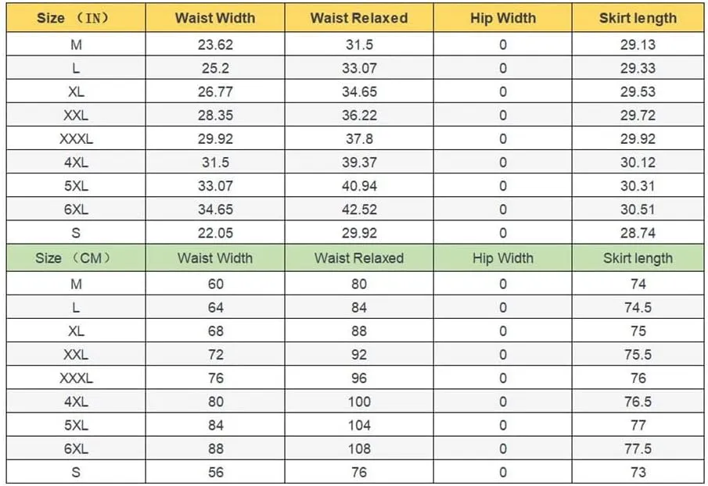Click the 6XL size in CM table
The image size is (708, 486).
pyautogui.click(x=76, y=448)
